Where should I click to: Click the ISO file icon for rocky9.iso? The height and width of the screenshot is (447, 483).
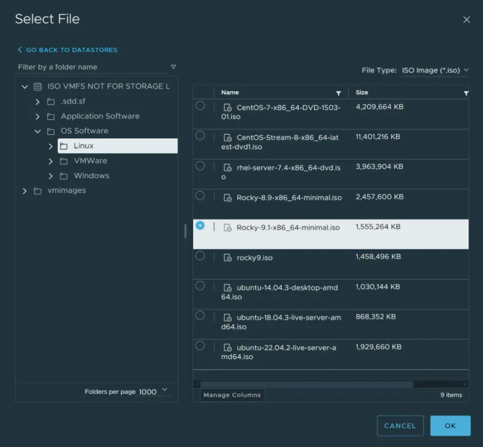pyautogui.click(x=228, y=258)
